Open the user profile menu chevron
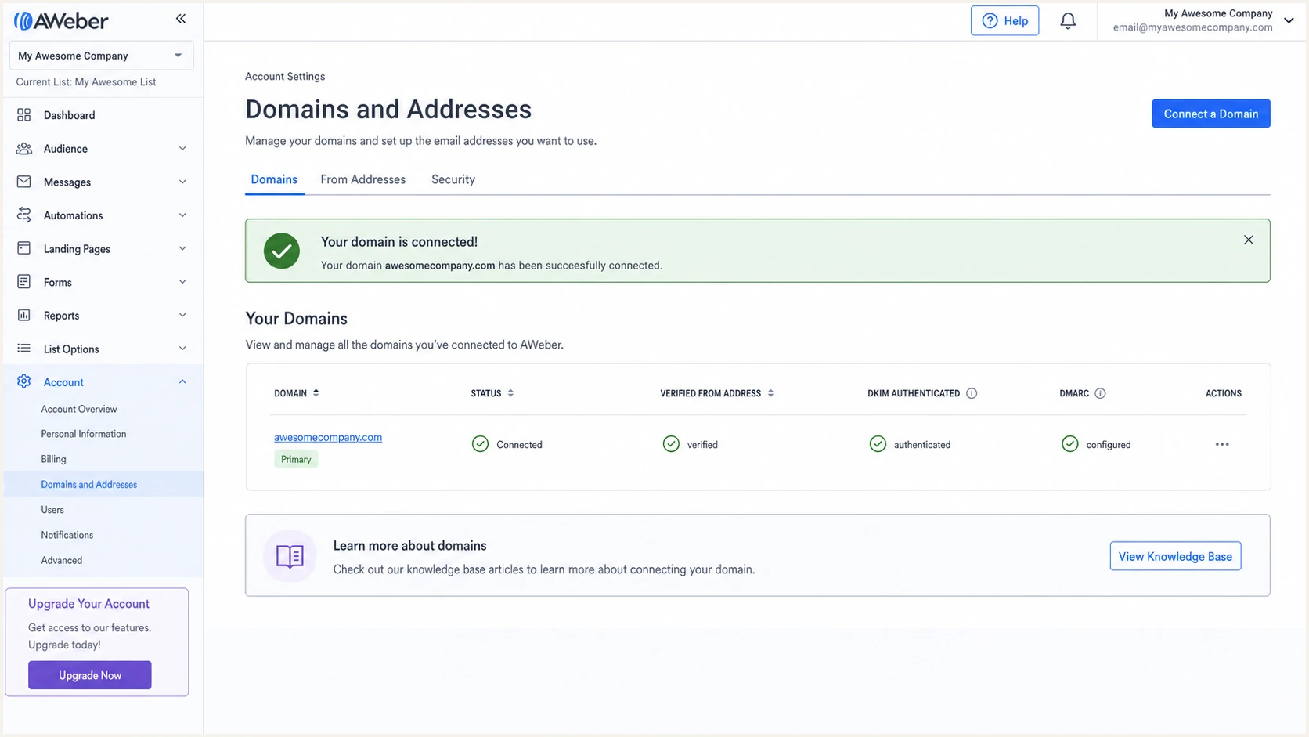This screenshot has height=737, width=1309. coord(1289,20)
